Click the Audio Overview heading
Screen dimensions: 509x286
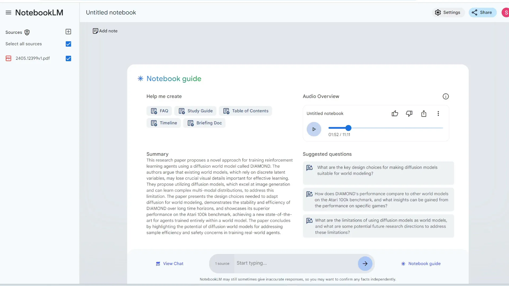321,96
